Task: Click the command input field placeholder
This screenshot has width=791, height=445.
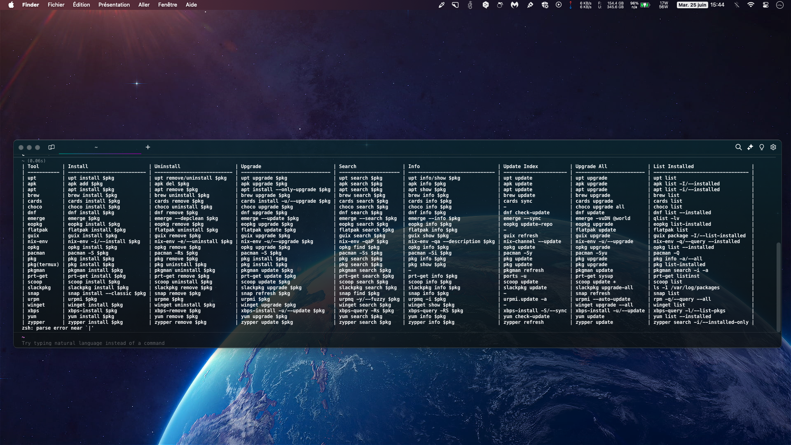Action: [x=93, y=343]
